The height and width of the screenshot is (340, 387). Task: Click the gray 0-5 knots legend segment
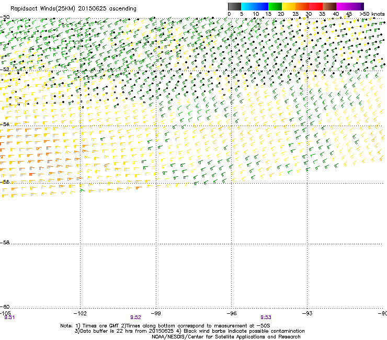click(x=234, y=6)
